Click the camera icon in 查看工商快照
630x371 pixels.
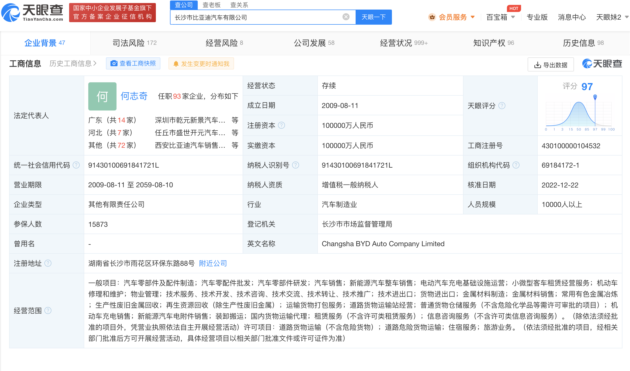pyautogui.click(x=114, y=63)
